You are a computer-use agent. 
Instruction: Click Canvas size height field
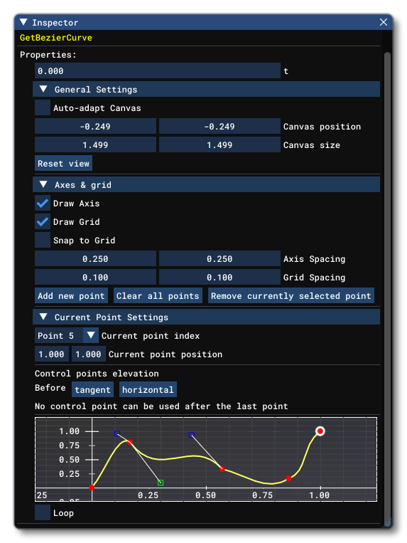click(x=219, y=144)
